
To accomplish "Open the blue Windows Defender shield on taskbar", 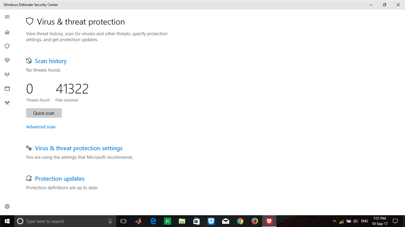I will tap(211, 221).
